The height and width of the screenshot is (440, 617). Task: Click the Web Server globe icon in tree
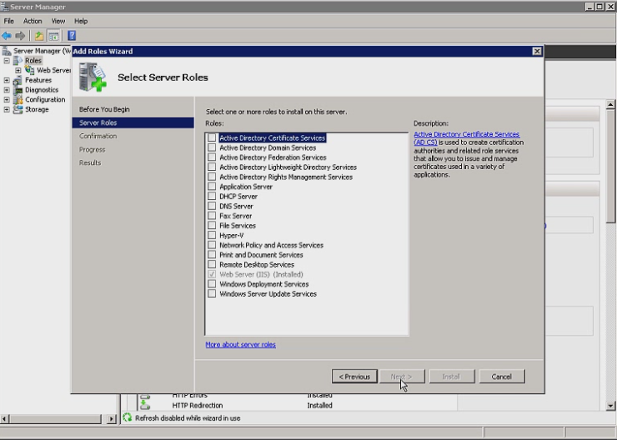29,70
